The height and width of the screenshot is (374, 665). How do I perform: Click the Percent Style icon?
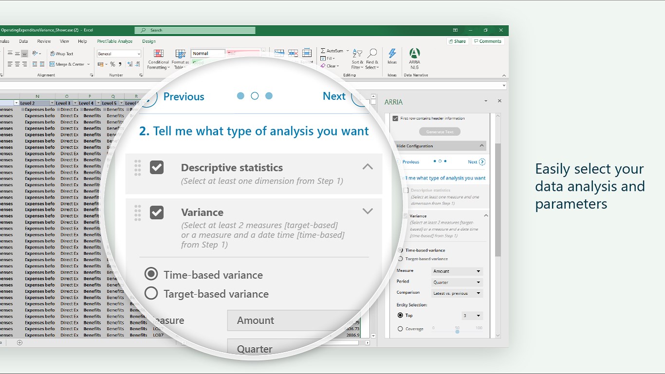(x=112, y=64)
